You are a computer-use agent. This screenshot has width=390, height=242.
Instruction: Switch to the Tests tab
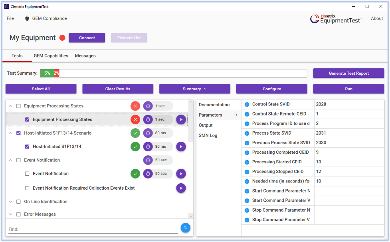(17, 56)
